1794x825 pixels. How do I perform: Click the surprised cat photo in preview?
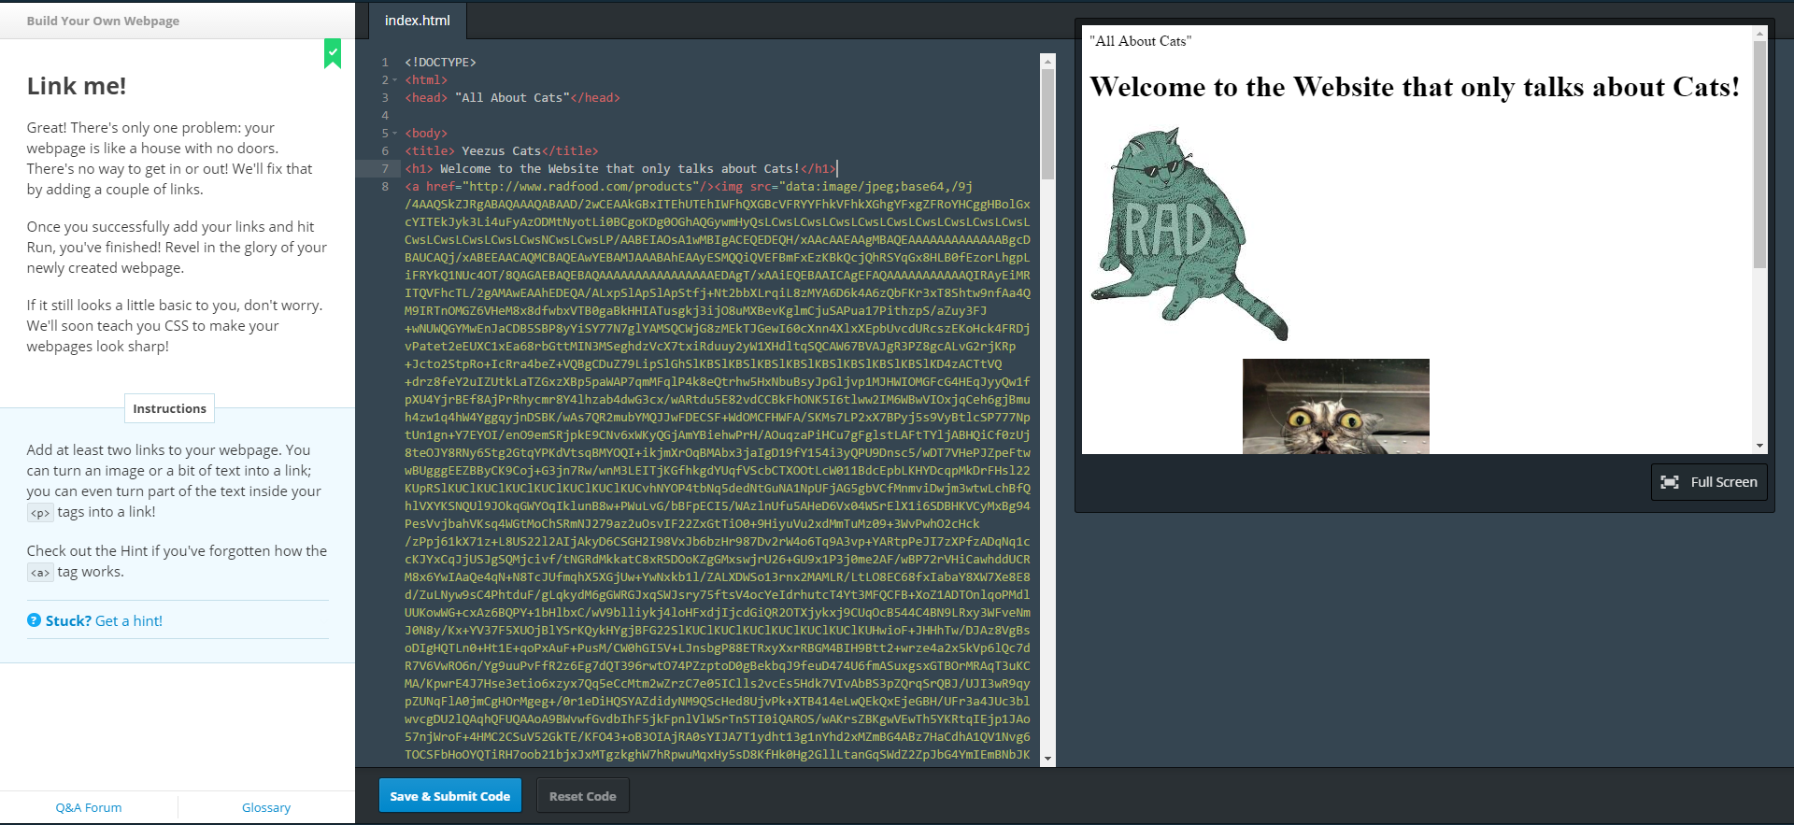point(1335,406)
